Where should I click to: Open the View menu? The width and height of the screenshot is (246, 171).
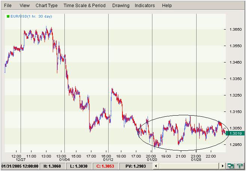(25, 6)
